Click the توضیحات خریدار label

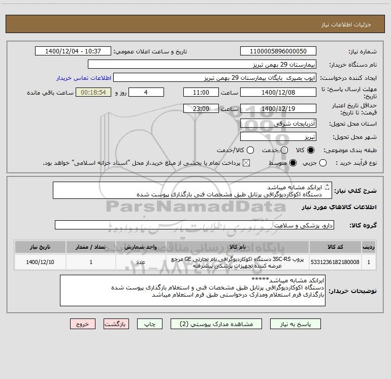(x=352, y=291)
